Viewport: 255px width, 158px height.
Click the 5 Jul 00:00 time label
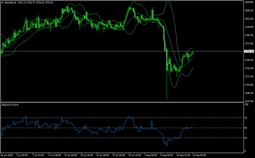tap(22, 155)
